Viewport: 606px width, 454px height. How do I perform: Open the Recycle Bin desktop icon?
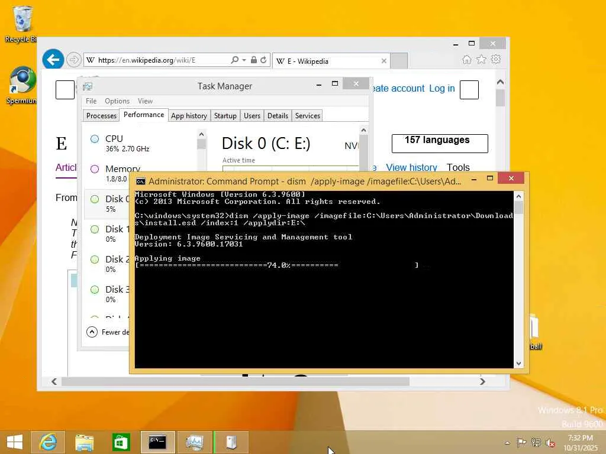coord(22,24)
